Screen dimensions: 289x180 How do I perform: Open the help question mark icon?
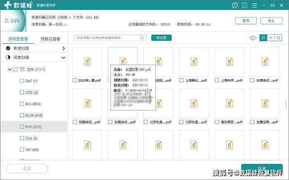tap(235, 5)
